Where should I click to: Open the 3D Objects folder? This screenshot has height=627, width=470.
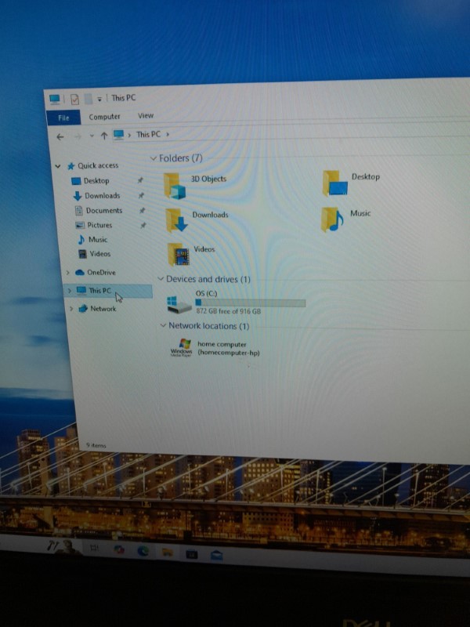[x=176, y=187]
